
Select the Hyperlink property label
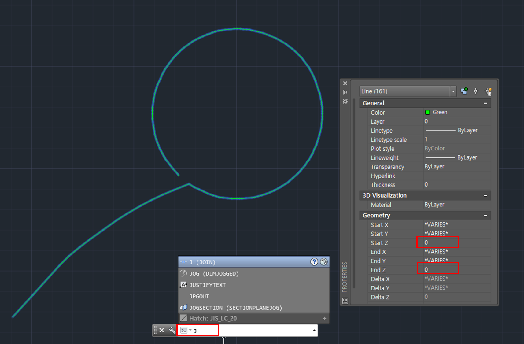click(x=383, y=176)
